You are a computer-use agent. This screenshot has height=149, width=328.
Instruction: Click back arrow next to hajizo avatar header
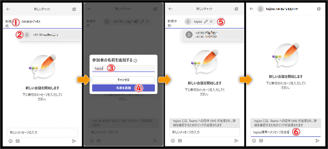(x=252, y=9)
